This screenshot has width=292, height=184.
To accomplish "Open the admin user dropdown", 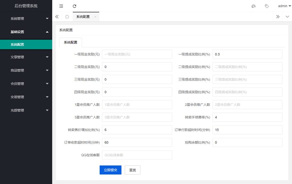I will (285, 6).
